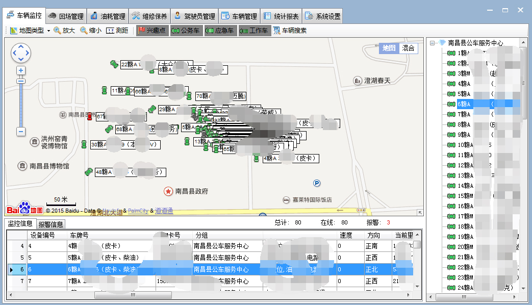Open 车辆搜索 vehicle search

[x=290, y=31]
